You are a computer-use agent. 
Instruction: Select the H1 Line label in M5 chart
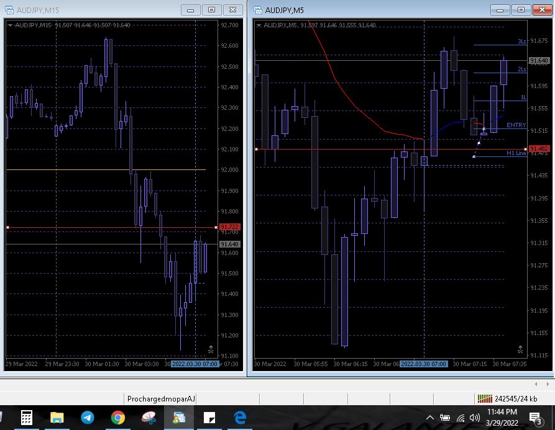(x=516, y=153)
